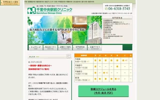Click the Senrichuo Ekimae Clinic logo
The height and width of the screenshot is (100, 160).
50,10
